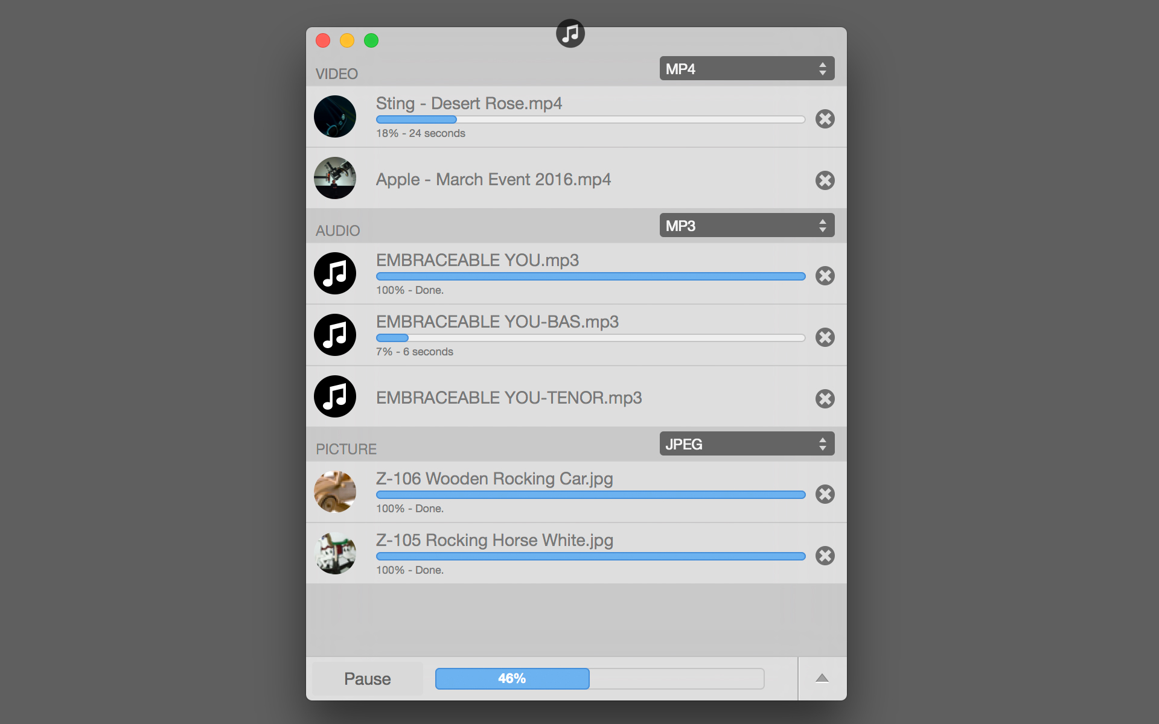Click the 46% overall progress bar

pyautogui.click(x=599, y=679)
